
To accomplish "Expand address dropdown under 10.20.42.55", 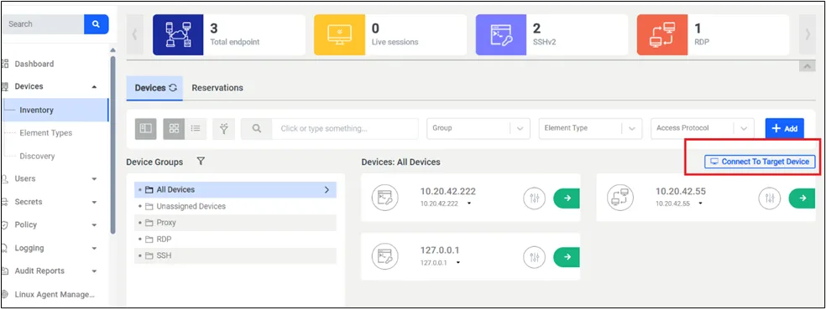I will 700,203.
